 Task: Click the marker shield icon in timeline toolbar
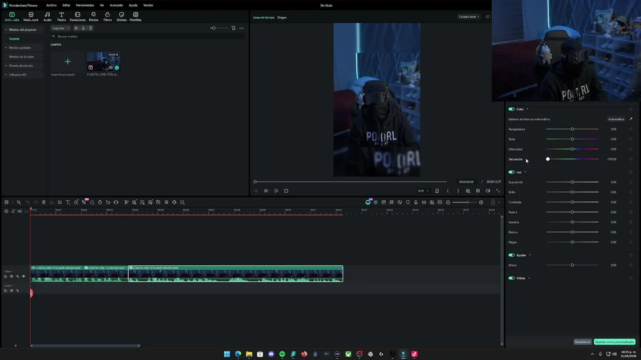coord(408,202)
